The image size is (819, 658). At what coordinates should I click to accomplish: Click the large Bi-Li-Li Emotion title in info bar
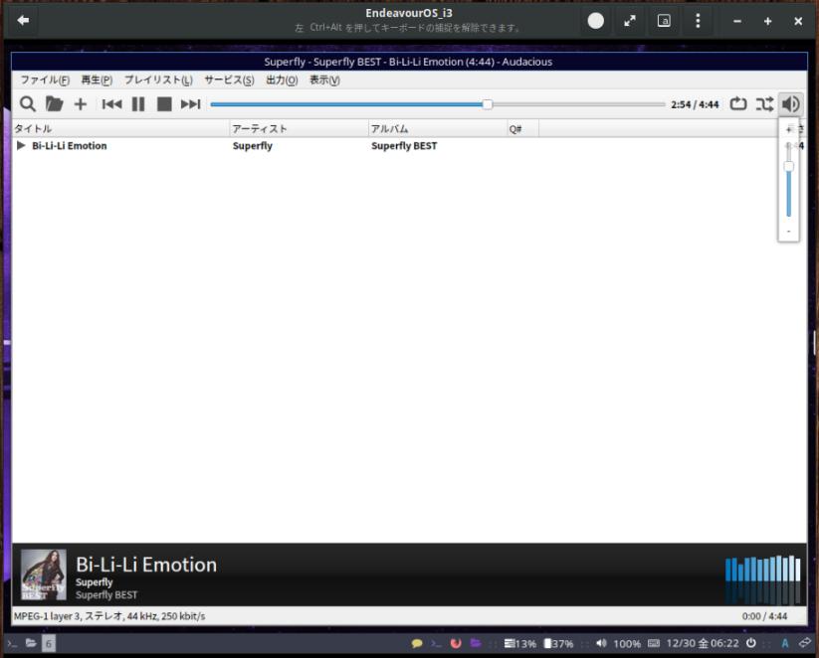146,565
